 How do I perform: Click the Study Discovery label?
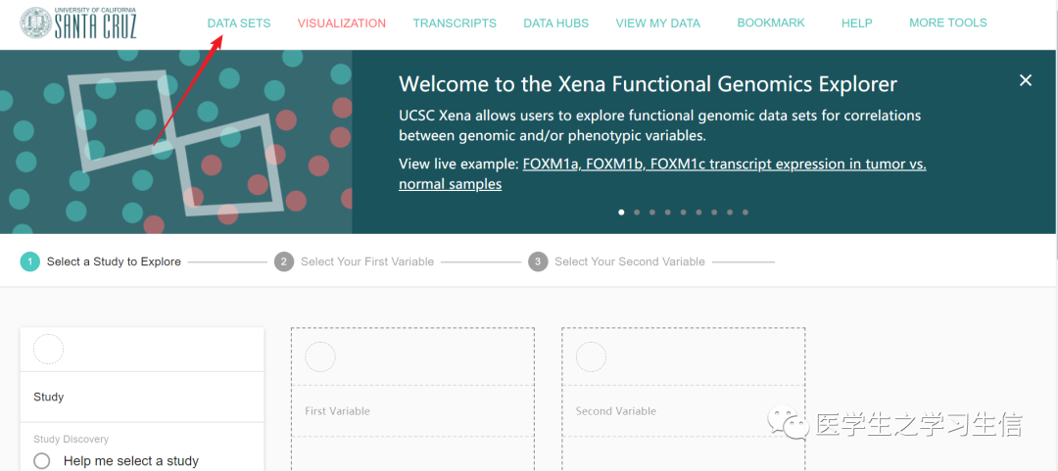click(x=71, y=440)
